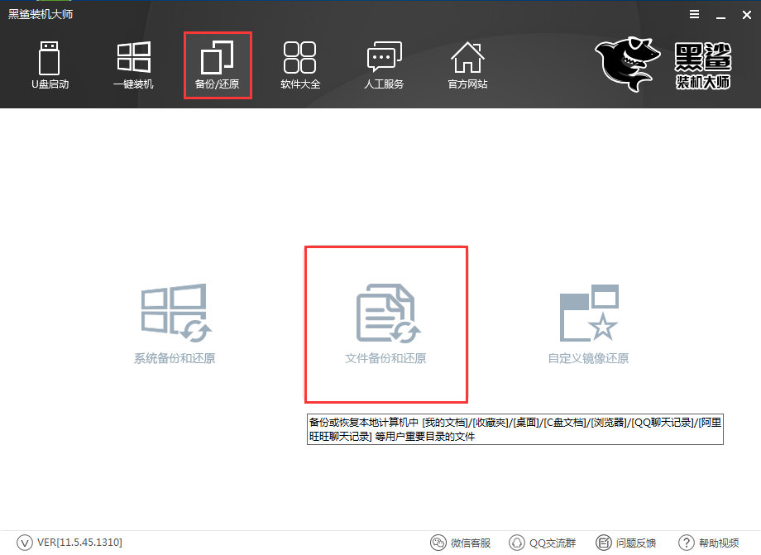
Task: Click the VER[11.5.45.1310] version text
Action: (79, 542)
